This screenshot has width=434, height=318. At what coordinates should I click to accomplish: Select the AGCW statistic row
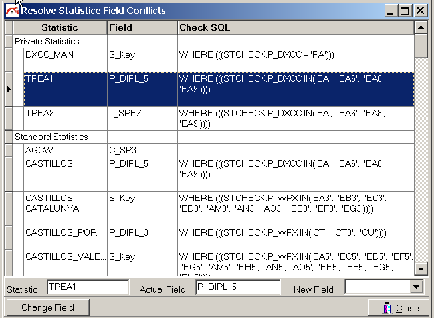pos(64,150)
